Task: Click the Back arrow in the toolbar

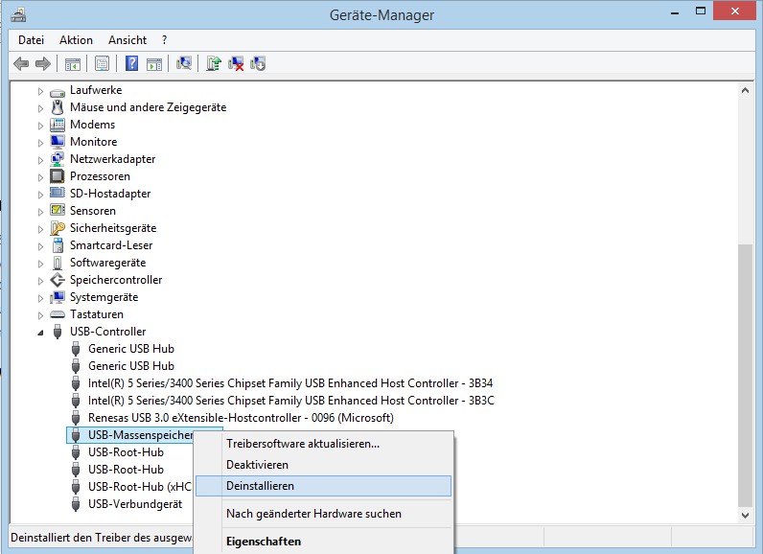Action: pyautogui.click(x=21, y=64)
